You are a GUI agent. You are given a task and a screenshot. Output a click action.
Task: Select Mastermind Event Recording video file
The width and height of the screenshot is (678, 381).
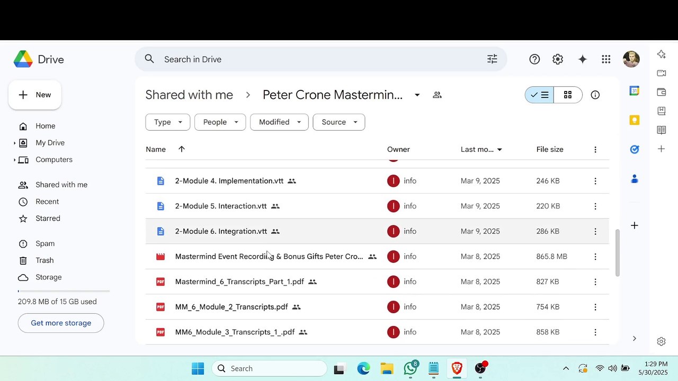[x=377, y=257]
